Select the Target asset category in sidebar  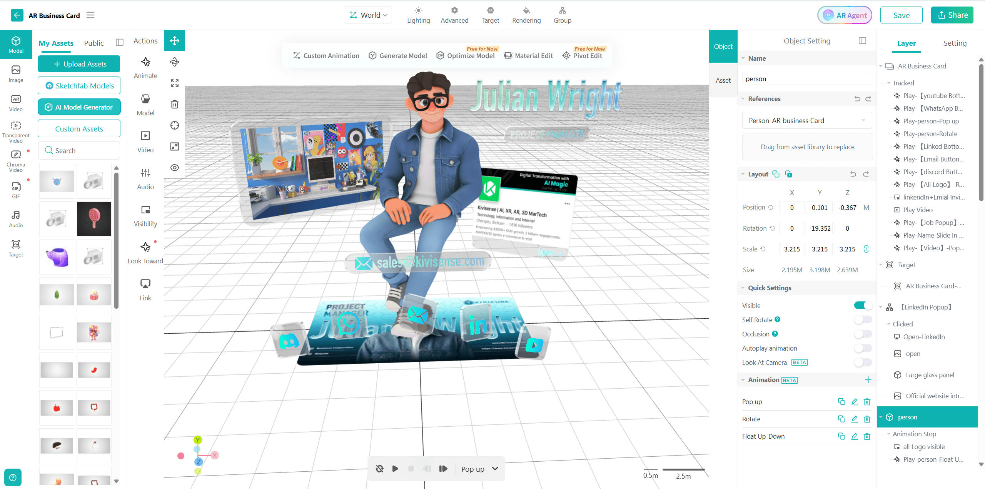click(x=16, y=248)
